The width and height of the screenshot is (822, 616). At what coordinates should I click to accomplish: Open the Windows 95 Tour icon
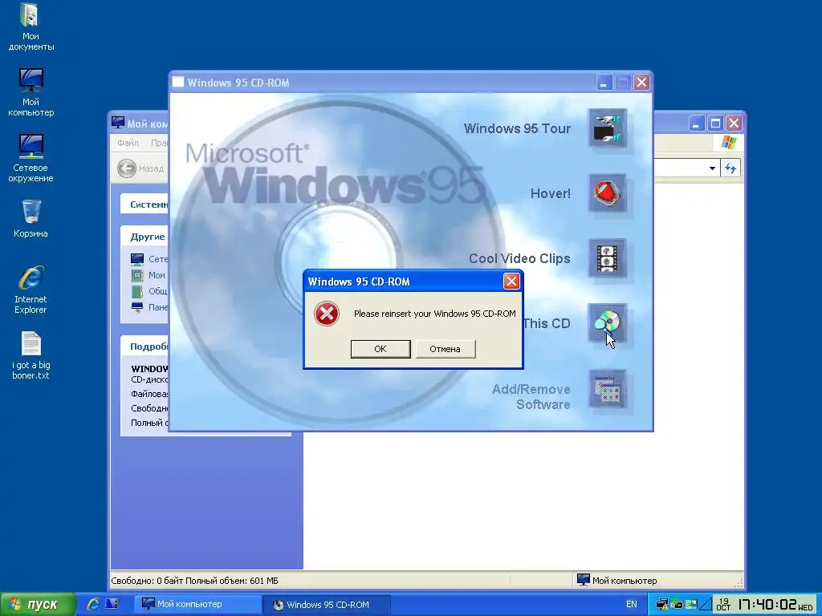coord(607,128)
